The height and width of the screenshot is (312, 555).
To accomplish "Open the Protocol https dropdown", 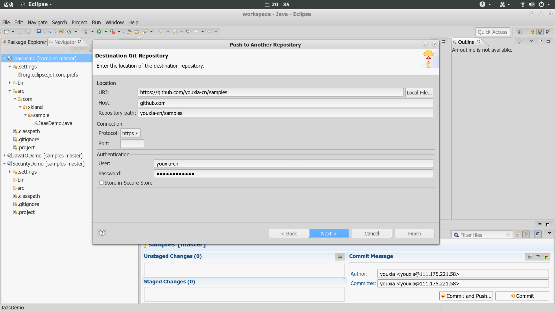I will (x=130, y=133).
